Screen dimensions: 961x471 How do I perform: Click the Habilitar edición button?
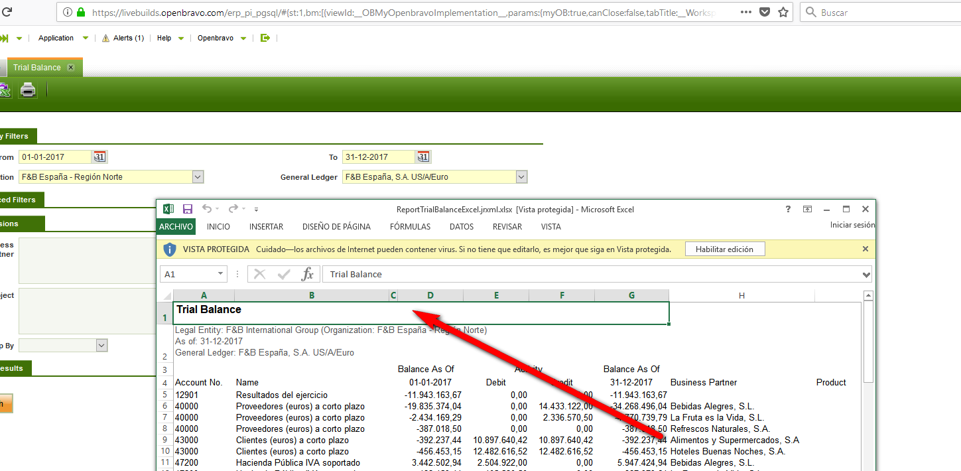pyautogui.click(x=724, y=249)
